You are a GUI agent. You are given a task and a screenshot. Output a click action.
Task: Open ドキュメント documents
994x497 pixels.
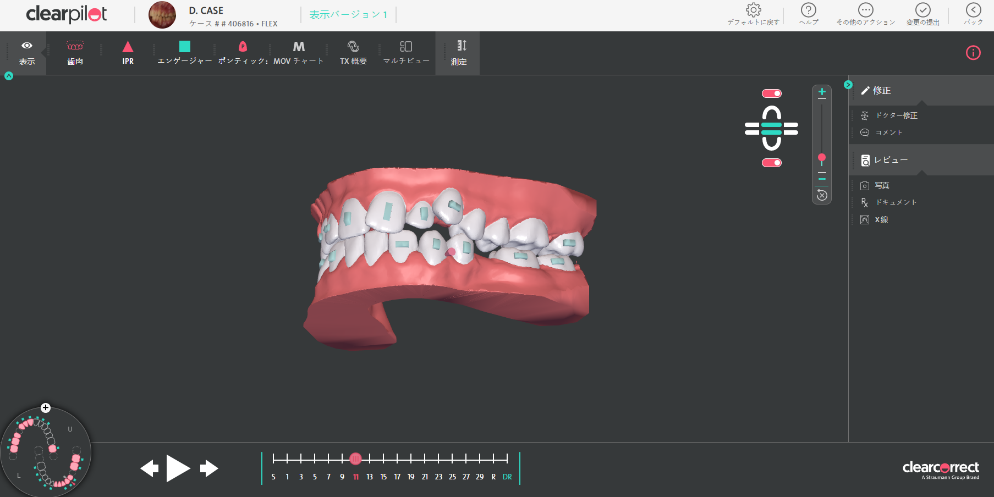click(x=888, y=202)
